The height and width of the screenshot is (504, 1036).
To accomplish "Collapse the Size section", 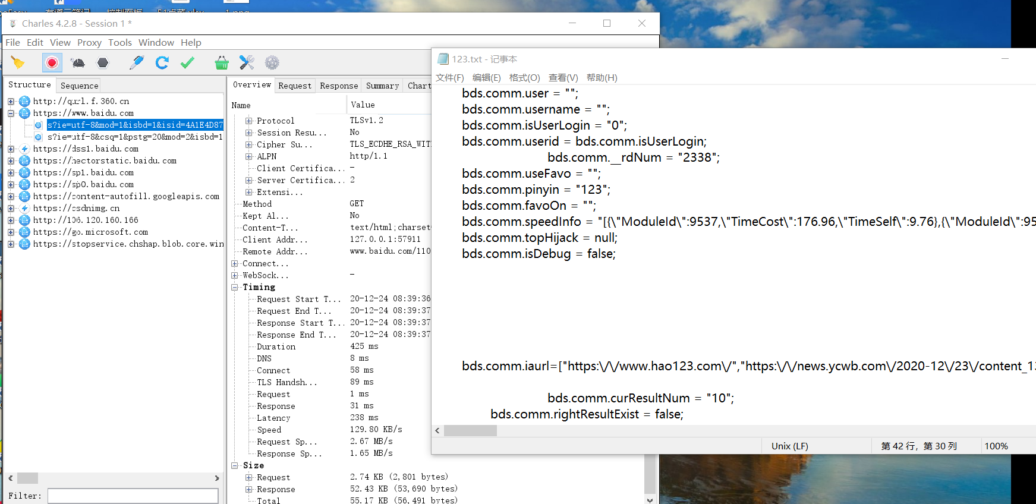I will click(x=234, y=465).
